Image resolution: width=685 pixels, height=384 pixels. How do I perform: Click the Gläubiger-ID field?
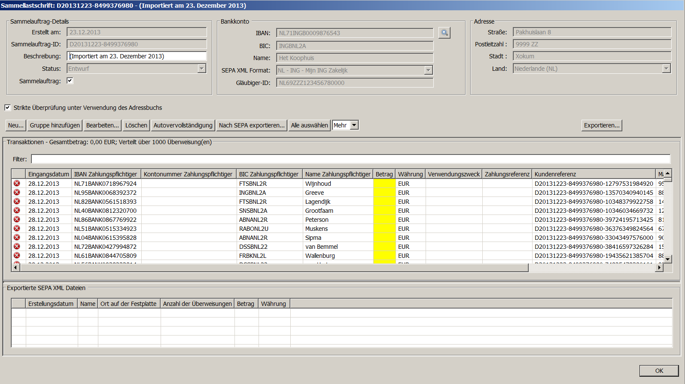[355, 83]
